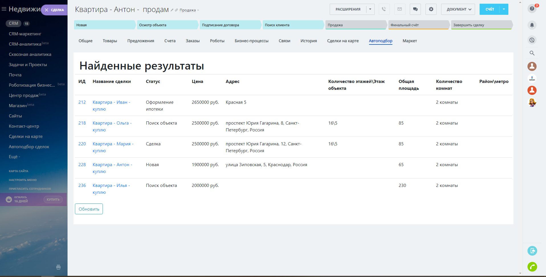The height and width of the screenshot is (277, 546).
Task: Switch to the История tab
Action: [x=308, y=41]
